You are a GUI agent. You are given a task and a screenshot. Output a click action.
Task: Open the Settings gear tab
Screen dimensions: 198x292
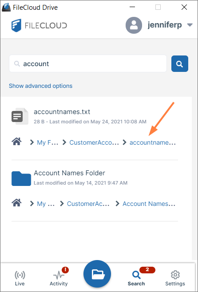175,278
